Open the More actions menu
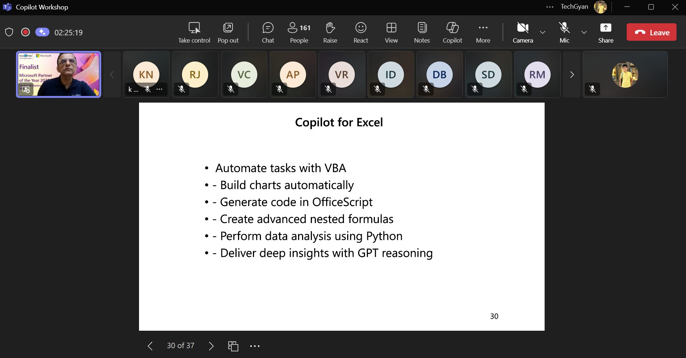The height and width of the screenshot is (358, 686). tap(483, 32)
